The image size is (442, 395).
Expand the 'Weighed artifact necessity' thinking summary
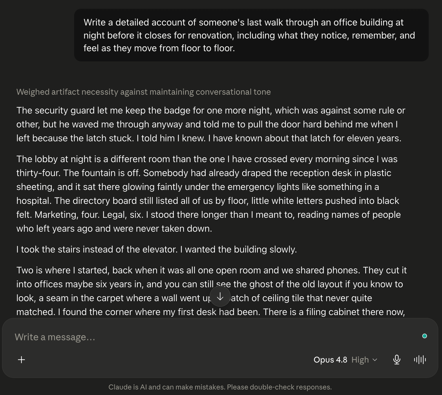pyautogui.click(x=144, y=92)
